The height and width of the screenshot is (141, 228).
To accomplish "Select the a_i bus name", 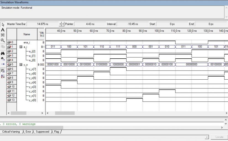I will pos(25,47).
